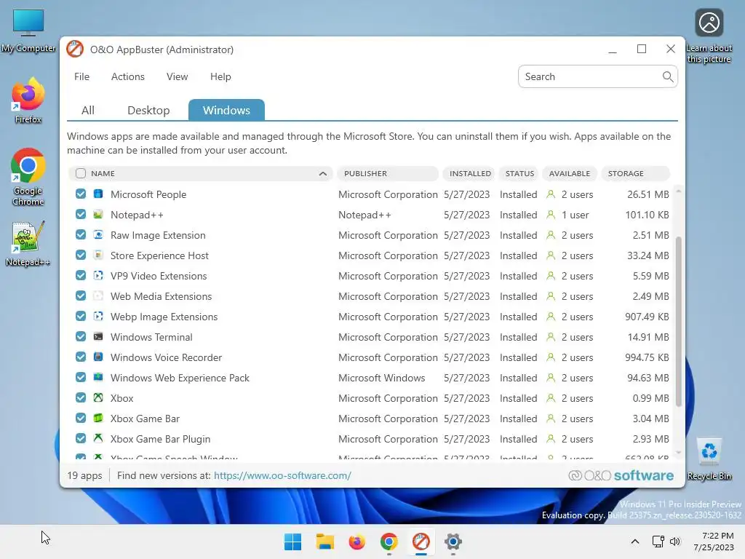The image size is (745, 559).
Task: Open the View menu
Action: 178,76
